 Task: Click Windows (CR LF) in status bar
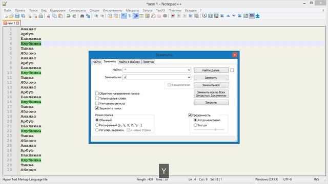click(266, 179)
